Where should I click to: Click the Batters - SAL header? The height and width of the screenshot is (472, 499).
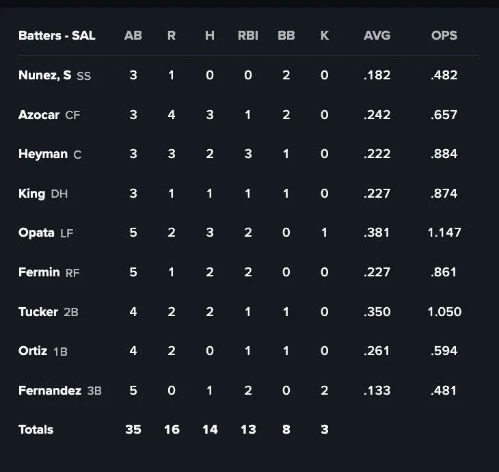pos(57,36)
